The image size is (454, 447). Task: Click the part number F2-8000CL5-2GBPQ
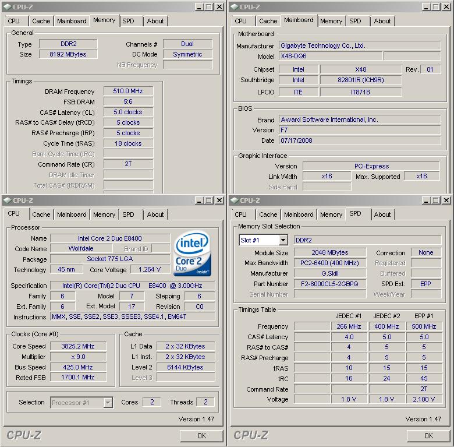(330, 284)
